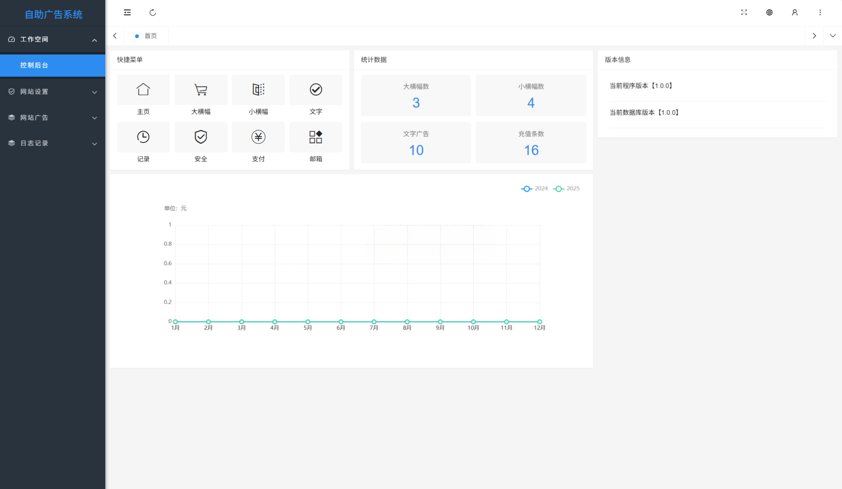
Task: Enter fullscreen with the expand icon
Action: click(x=744, y=13)
